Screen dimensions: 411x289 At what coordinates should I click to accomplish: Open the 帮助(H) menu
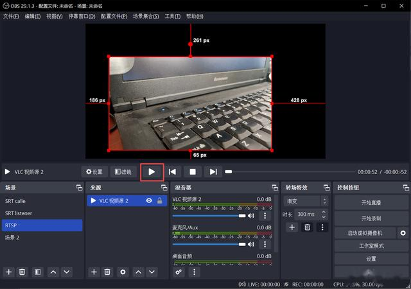click(x=195, y=16)
